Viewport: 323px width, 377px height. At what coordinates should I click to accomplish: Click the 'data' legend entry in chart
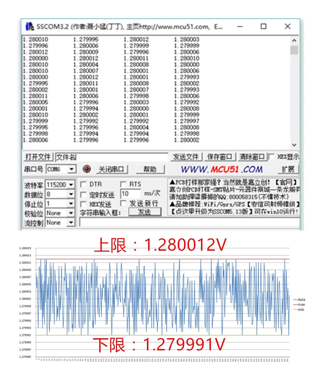tap(299, 300)
